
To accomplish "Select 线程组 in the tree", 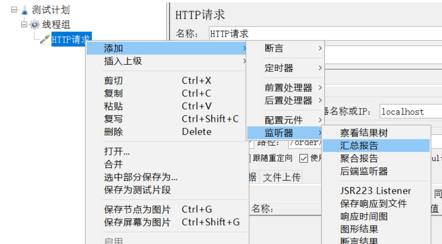I will 56,25.
